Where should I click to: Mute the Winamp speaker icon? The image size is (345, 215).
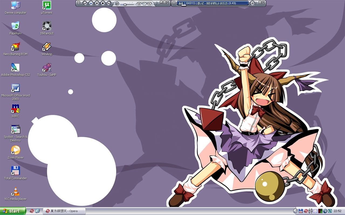click(117, 3)
